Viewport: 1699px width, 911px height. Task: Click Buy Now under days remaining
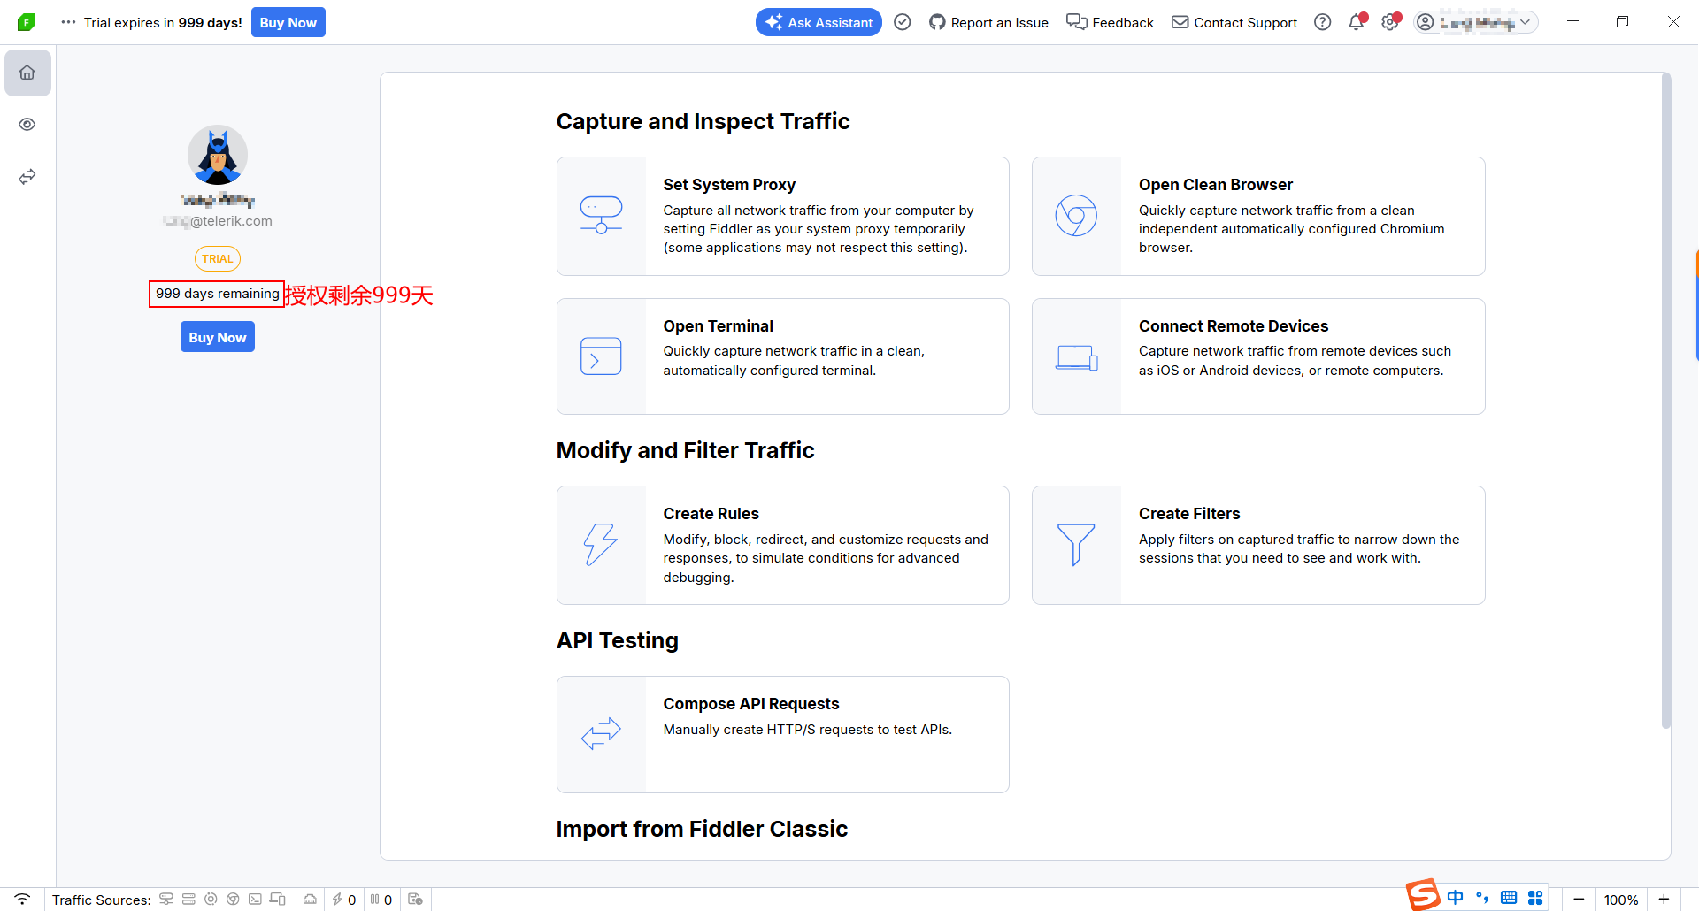click(218, 337)
